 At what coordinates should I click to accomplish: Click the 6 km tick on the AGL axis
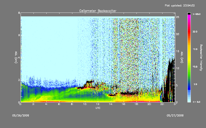(x=19, y=35)
